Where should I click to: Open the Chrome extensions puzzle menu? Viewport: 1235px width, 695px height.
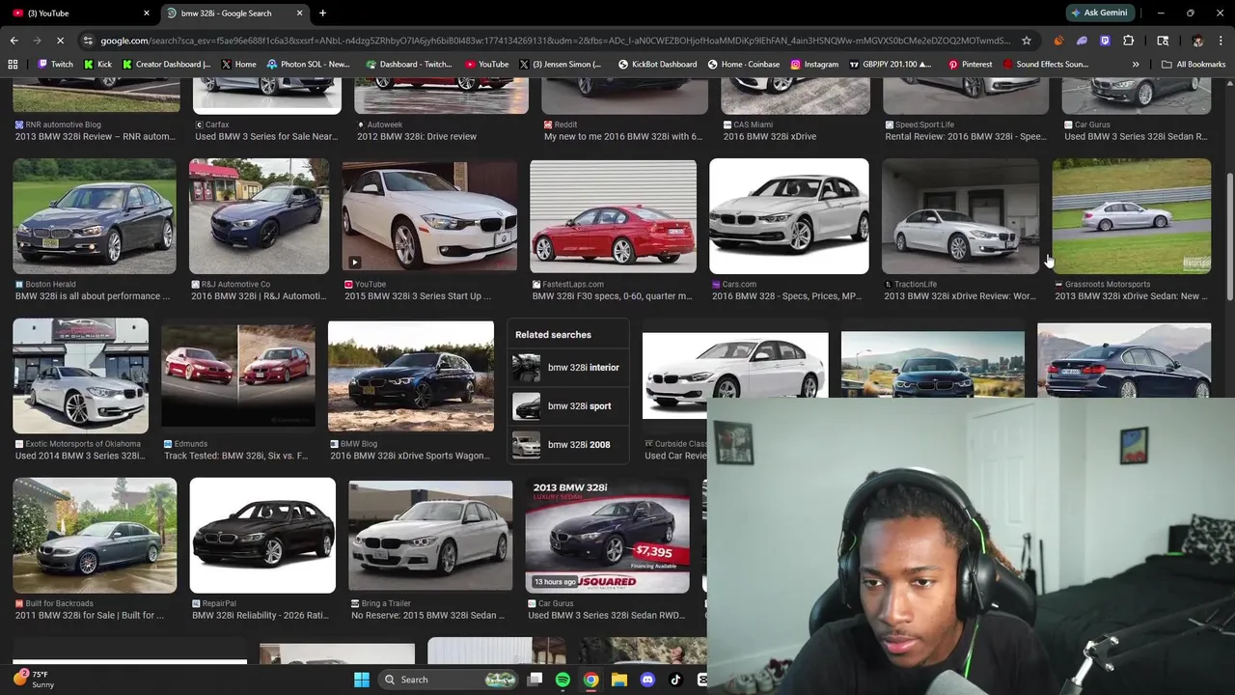point(1128,41)
